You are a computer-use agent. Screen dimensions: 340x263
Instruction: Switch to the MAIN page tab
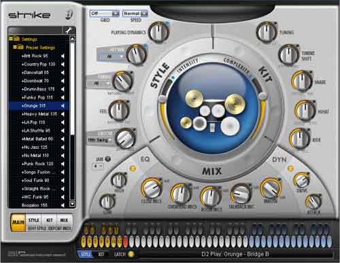(18, 222)
